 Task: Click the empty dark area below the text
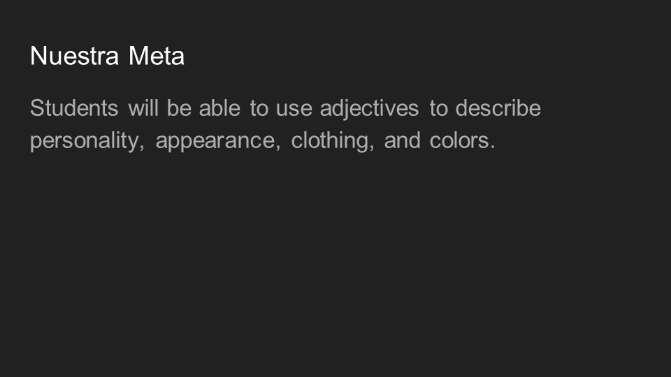(335, 265)
